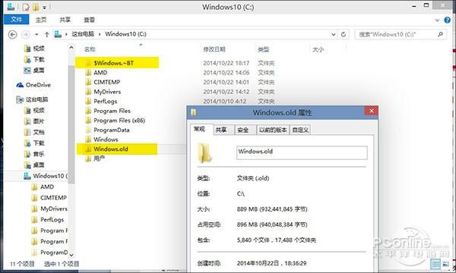Open the 安全 tab in properties dialog
Screen dimensions: 456x273
click(x=243, y=130)
